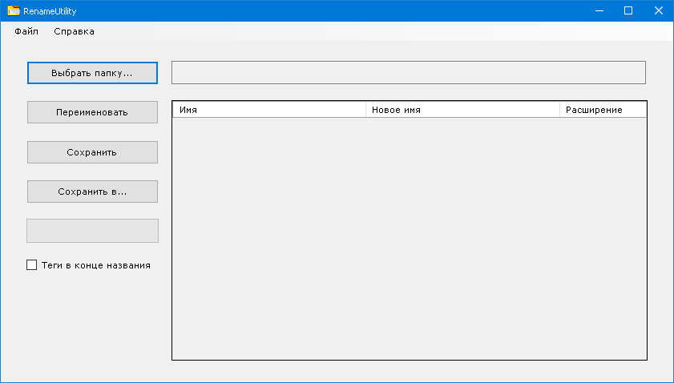
Task: Enable Теги в конце названия checkbox
Action: click(32, 264)
